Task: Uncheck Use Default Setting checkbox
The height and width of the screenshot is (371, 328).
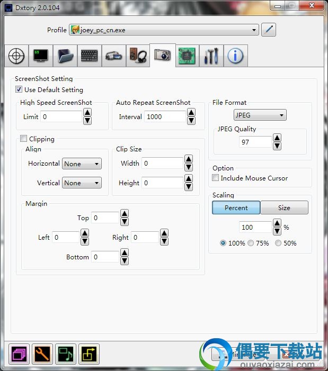Action: (x=19, y=89)
